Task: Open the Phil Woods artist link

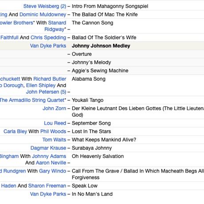Action: (53, 131)
